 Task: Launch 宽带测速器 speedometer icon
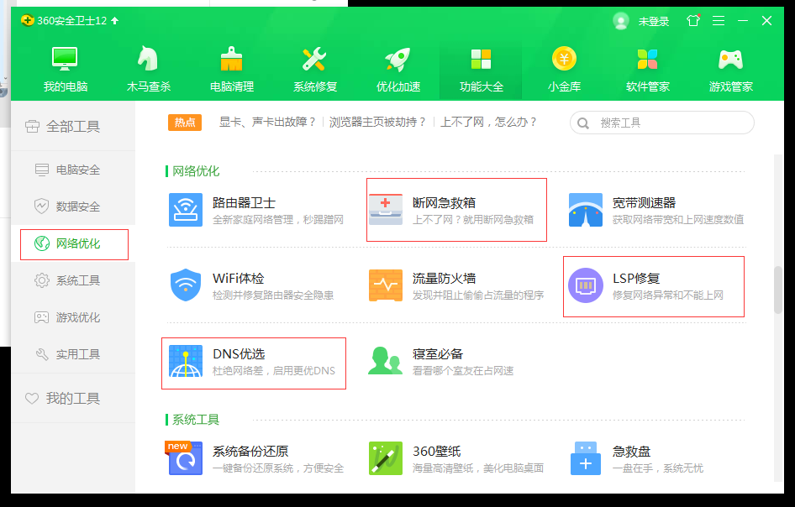pos(586,210)
